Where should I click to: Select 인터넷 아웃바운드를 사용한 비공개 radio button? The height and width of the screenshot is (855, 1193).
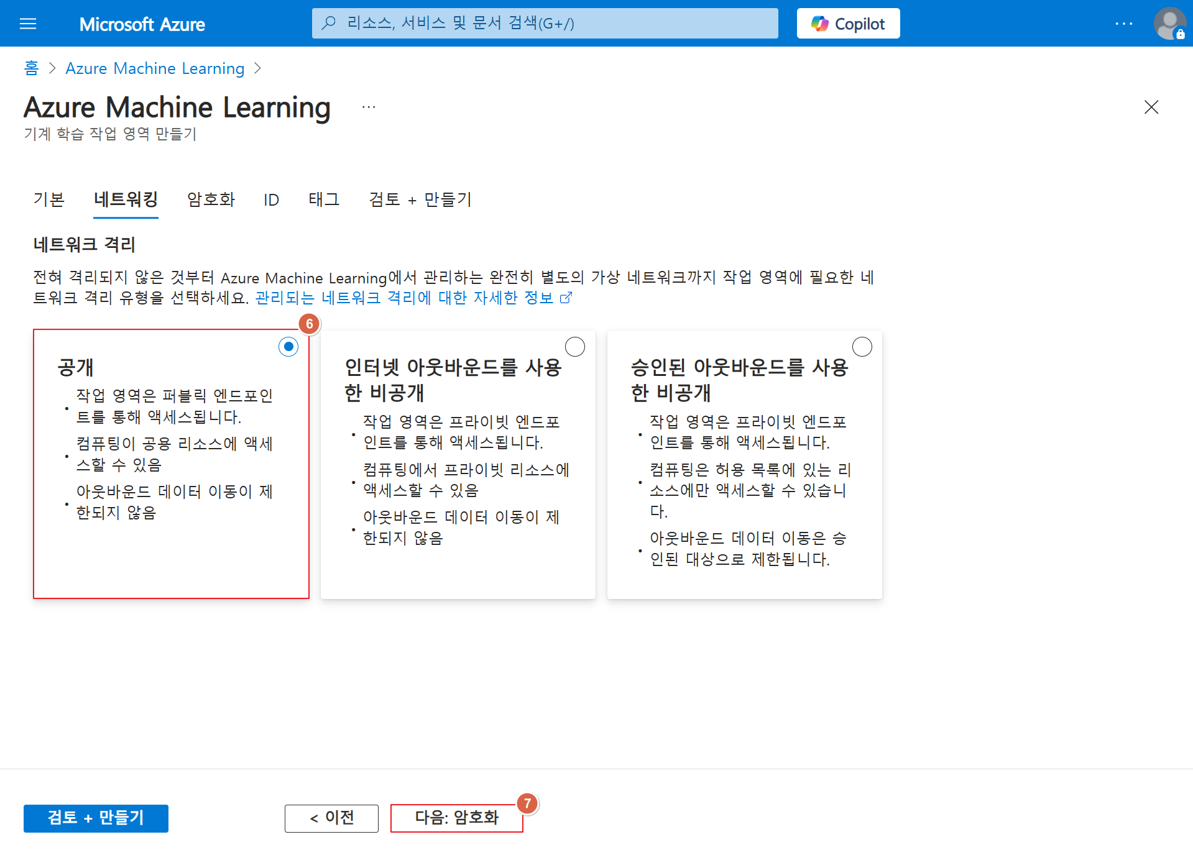tap(575, 347)
